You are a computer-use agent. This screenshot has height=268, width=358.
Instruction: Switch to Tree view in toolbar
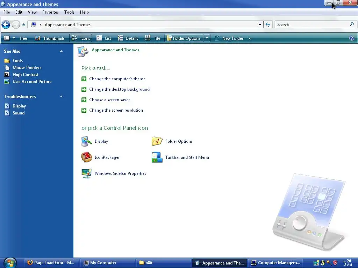click(23, 38)
